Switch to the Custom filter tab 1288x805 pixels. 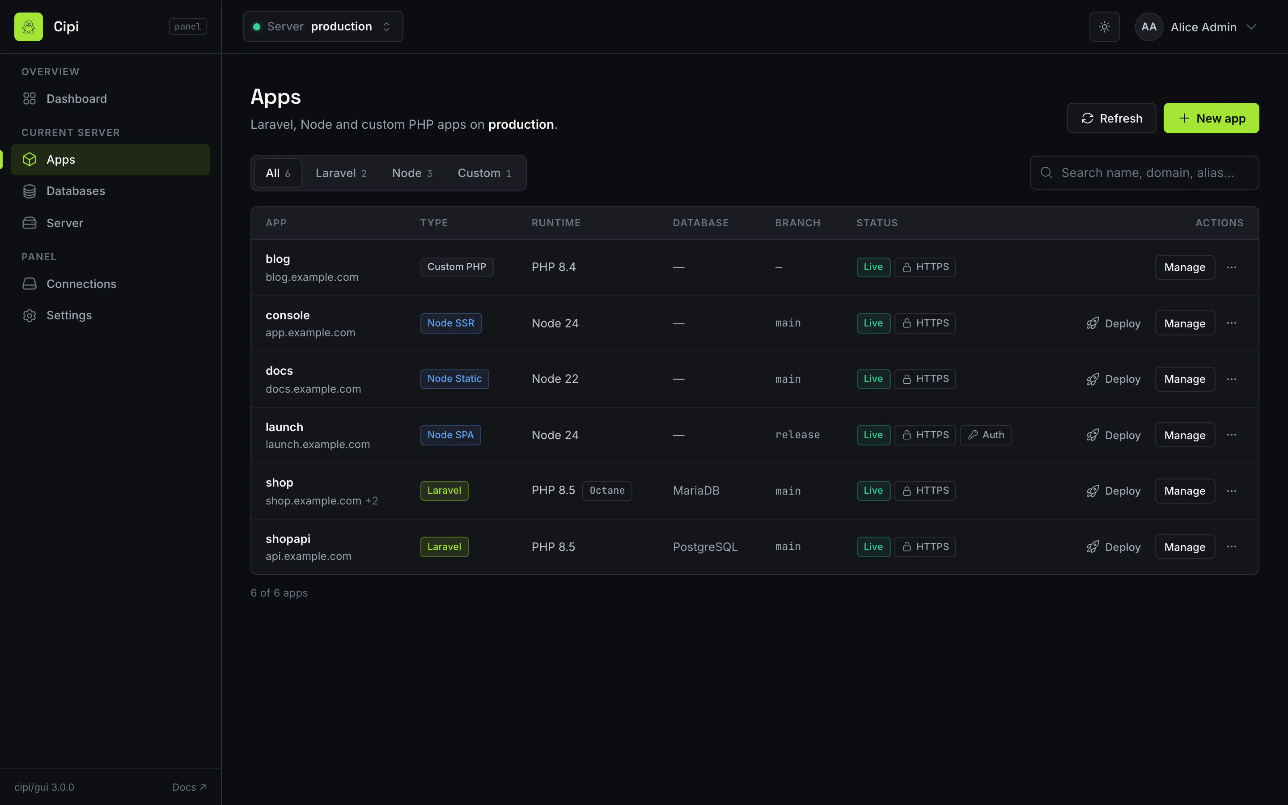485,173
